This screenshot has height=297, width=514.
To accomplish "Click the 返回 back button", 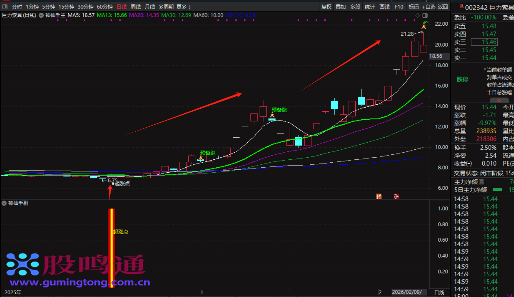I will tap(443, 7).
